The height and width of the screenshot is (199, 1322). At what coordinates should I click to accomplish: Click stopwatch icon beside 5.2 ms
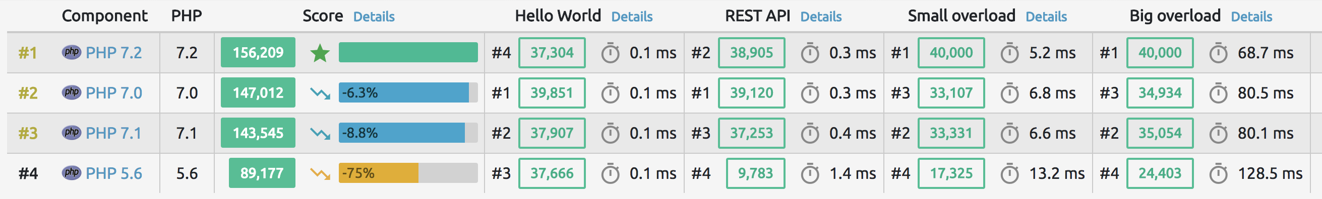click(1009, 53)
